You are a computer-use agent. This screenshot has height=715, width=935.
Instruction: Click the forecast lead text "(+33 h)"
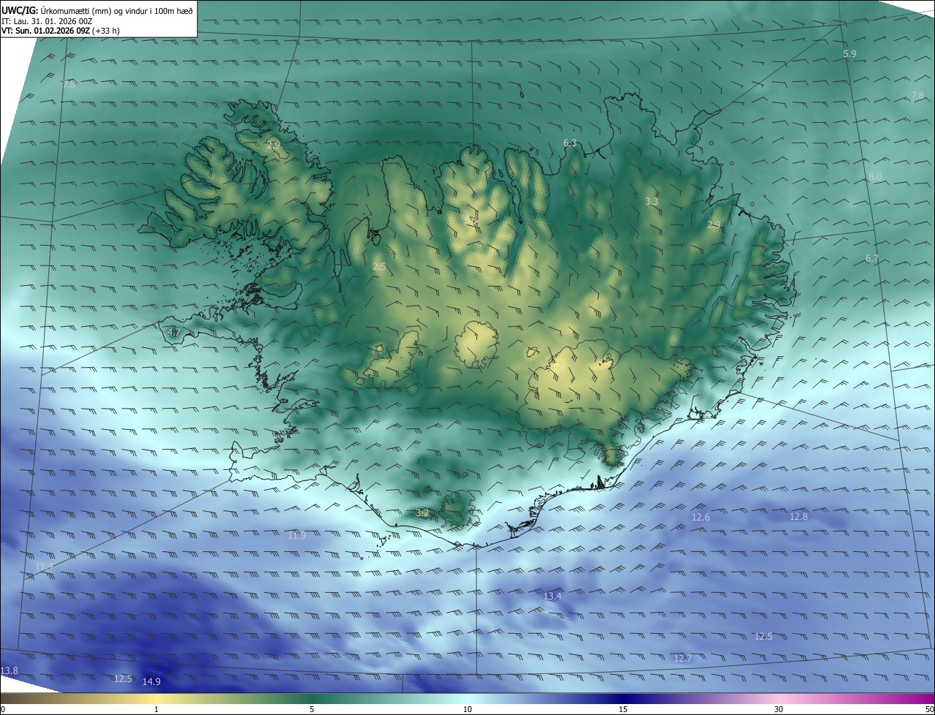105,31
